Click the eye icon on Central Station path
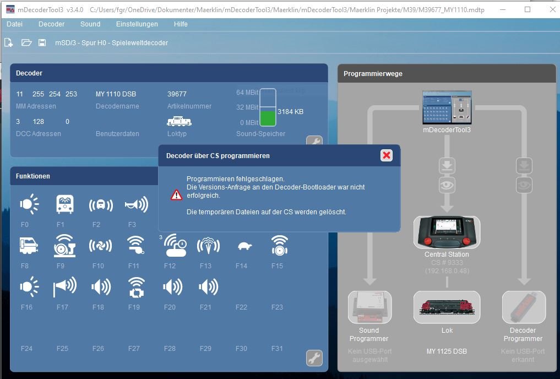The width and height of the screenshot is (560, 379). (447, 185)
